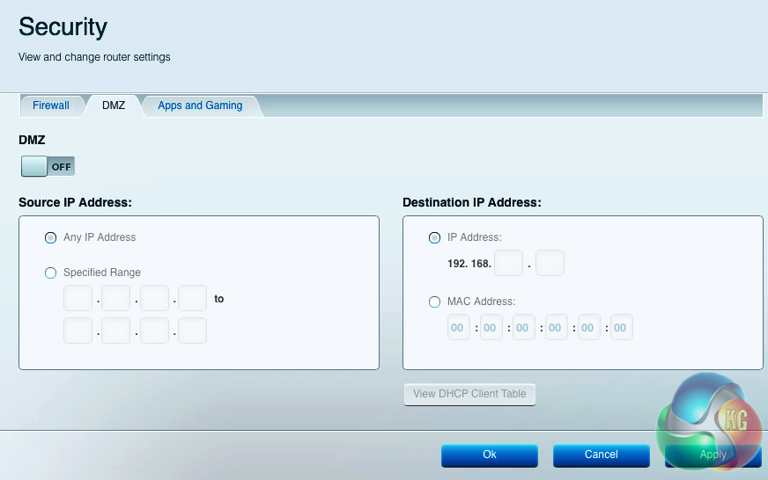This screenshot has width=768, height=480.
Task: Open the View DHCP Client Table
Action: click(x=469, y=394)
